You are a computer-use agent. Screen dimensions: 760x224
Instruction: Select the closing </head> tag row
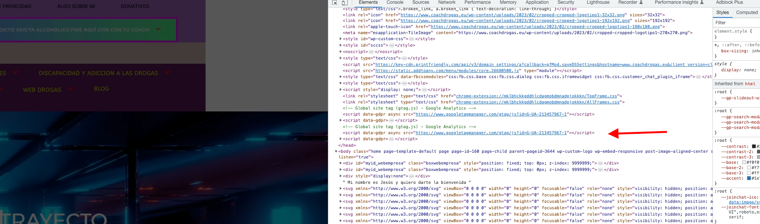tap(347, 146)
